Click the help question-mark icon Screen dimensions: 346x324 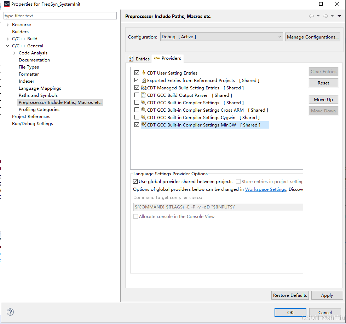tap(10, 312)
